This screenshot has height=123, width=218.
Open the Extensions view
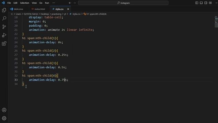tap(4, 43)
